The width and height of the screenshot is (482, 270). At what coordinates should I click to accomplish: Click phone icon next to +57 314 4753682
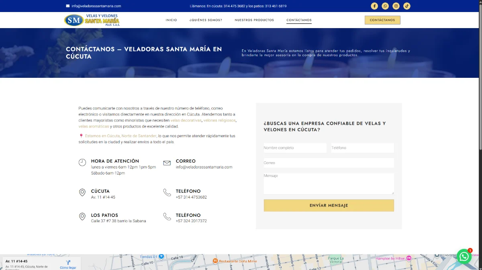[x=167, y=193]
